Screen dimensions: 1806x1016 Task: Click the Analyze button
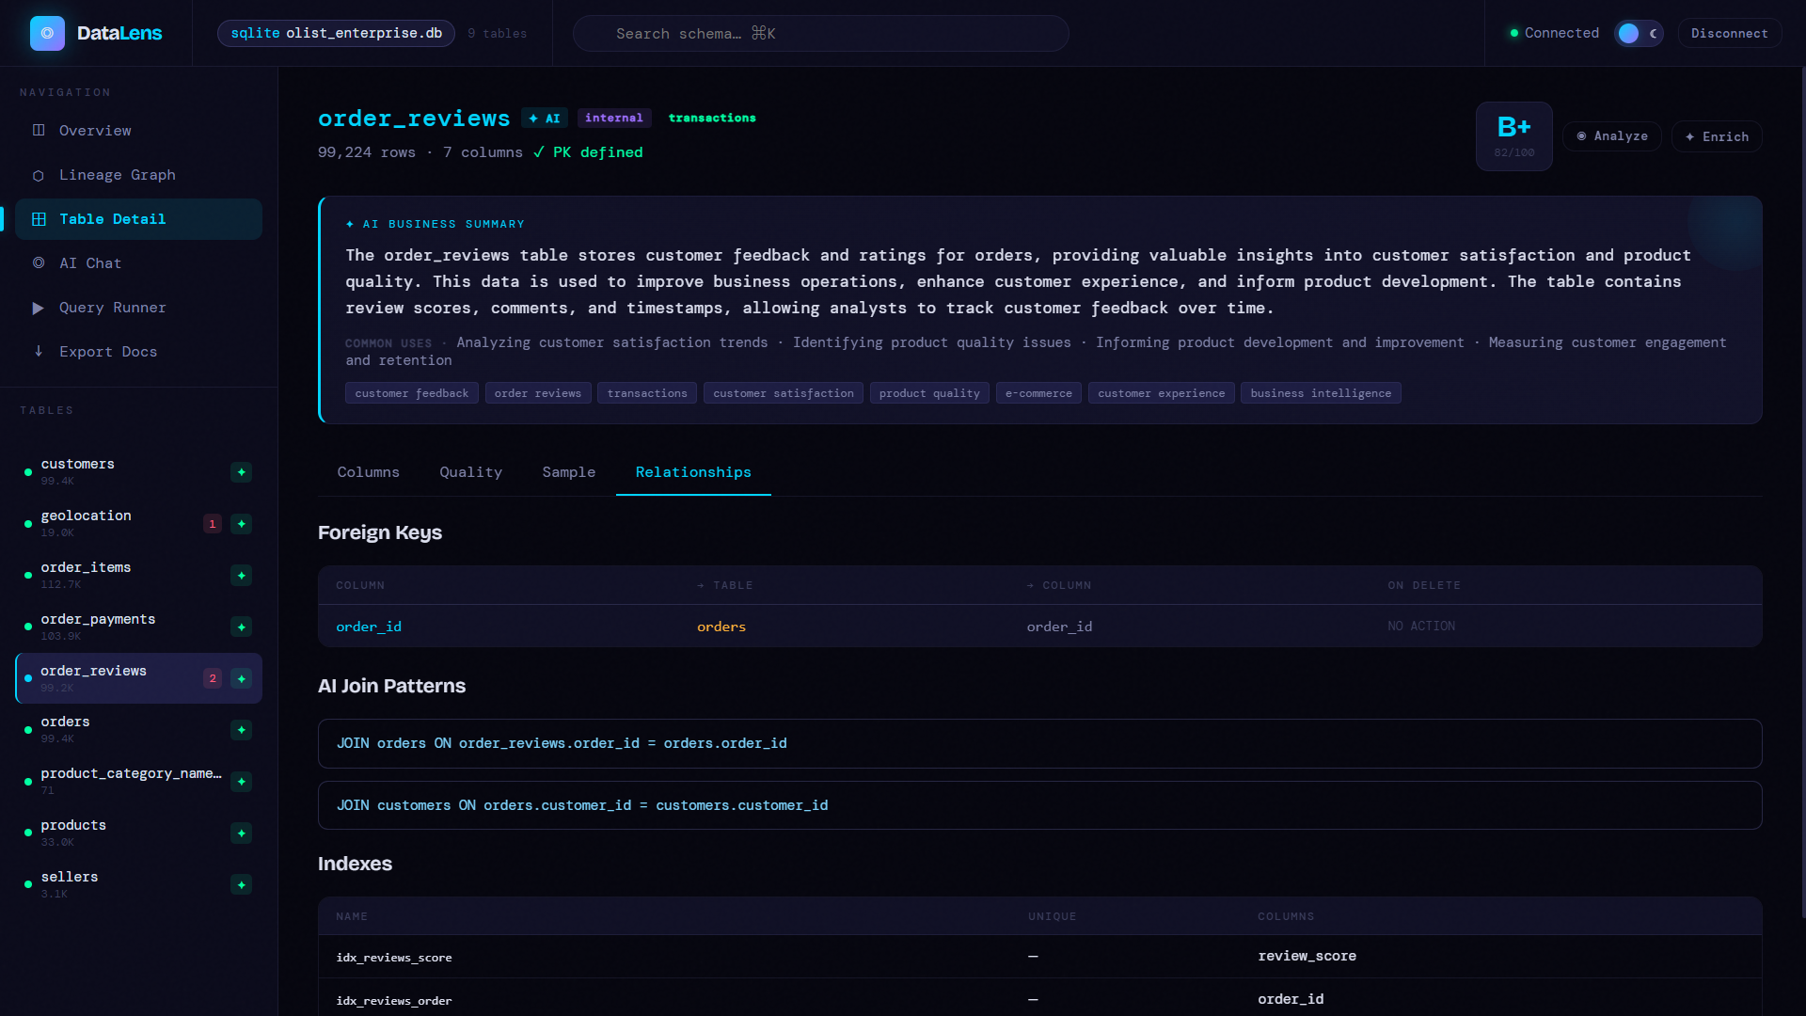point(1612,136)
